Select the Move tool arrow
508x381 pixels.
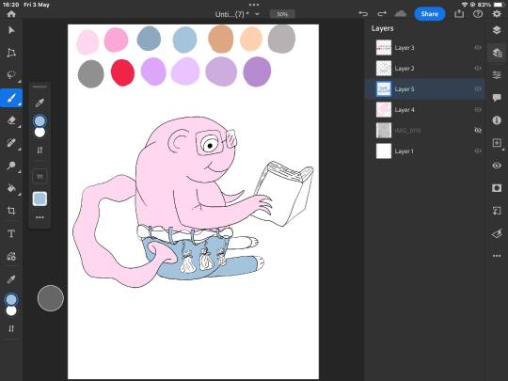tap(11, 30)
